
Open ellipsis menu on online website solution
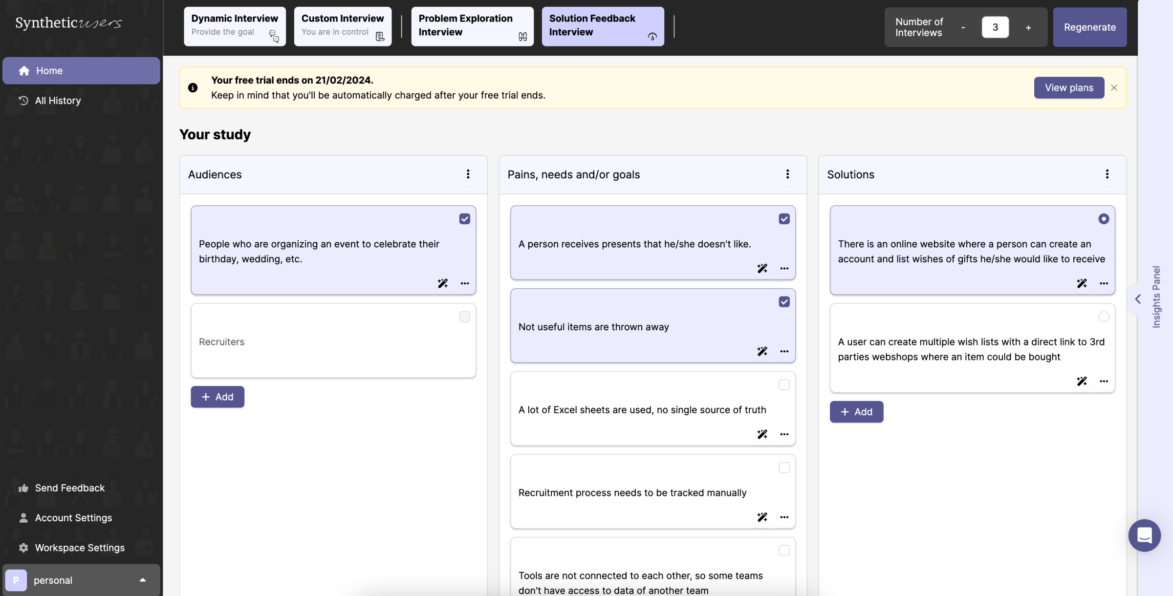(x=1104, y=283)
